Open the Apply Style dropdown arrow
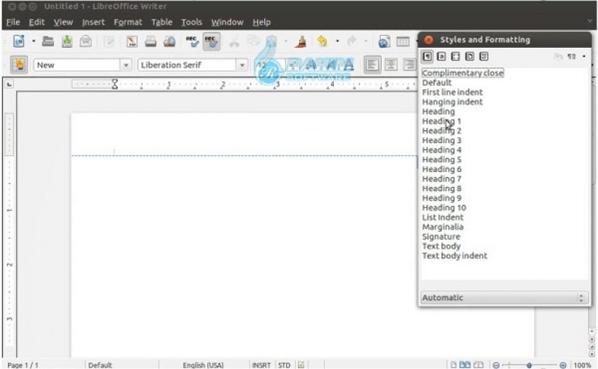The width and height of the screenshot is (598, 369). [126, 64]
